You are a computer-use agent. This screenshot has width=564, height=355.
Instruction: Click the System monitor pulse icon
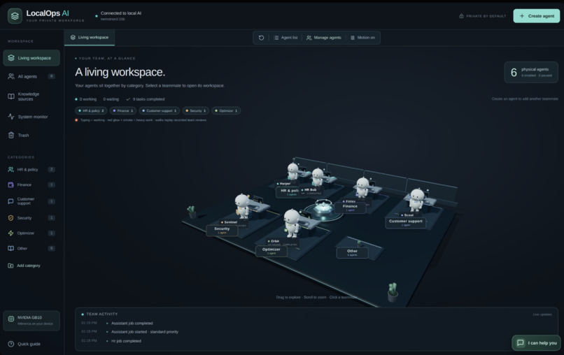11,117
